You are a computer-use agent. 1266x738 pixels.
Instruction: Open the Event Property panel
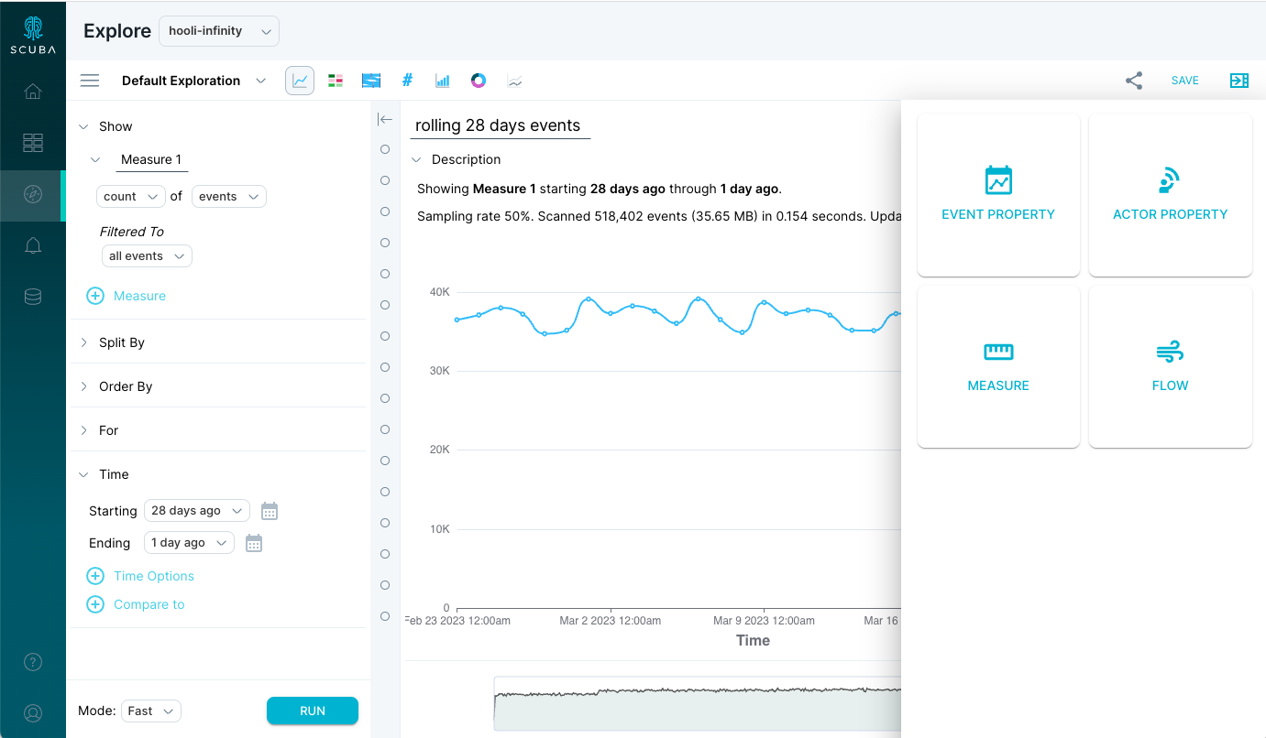(x=998, y=194)
